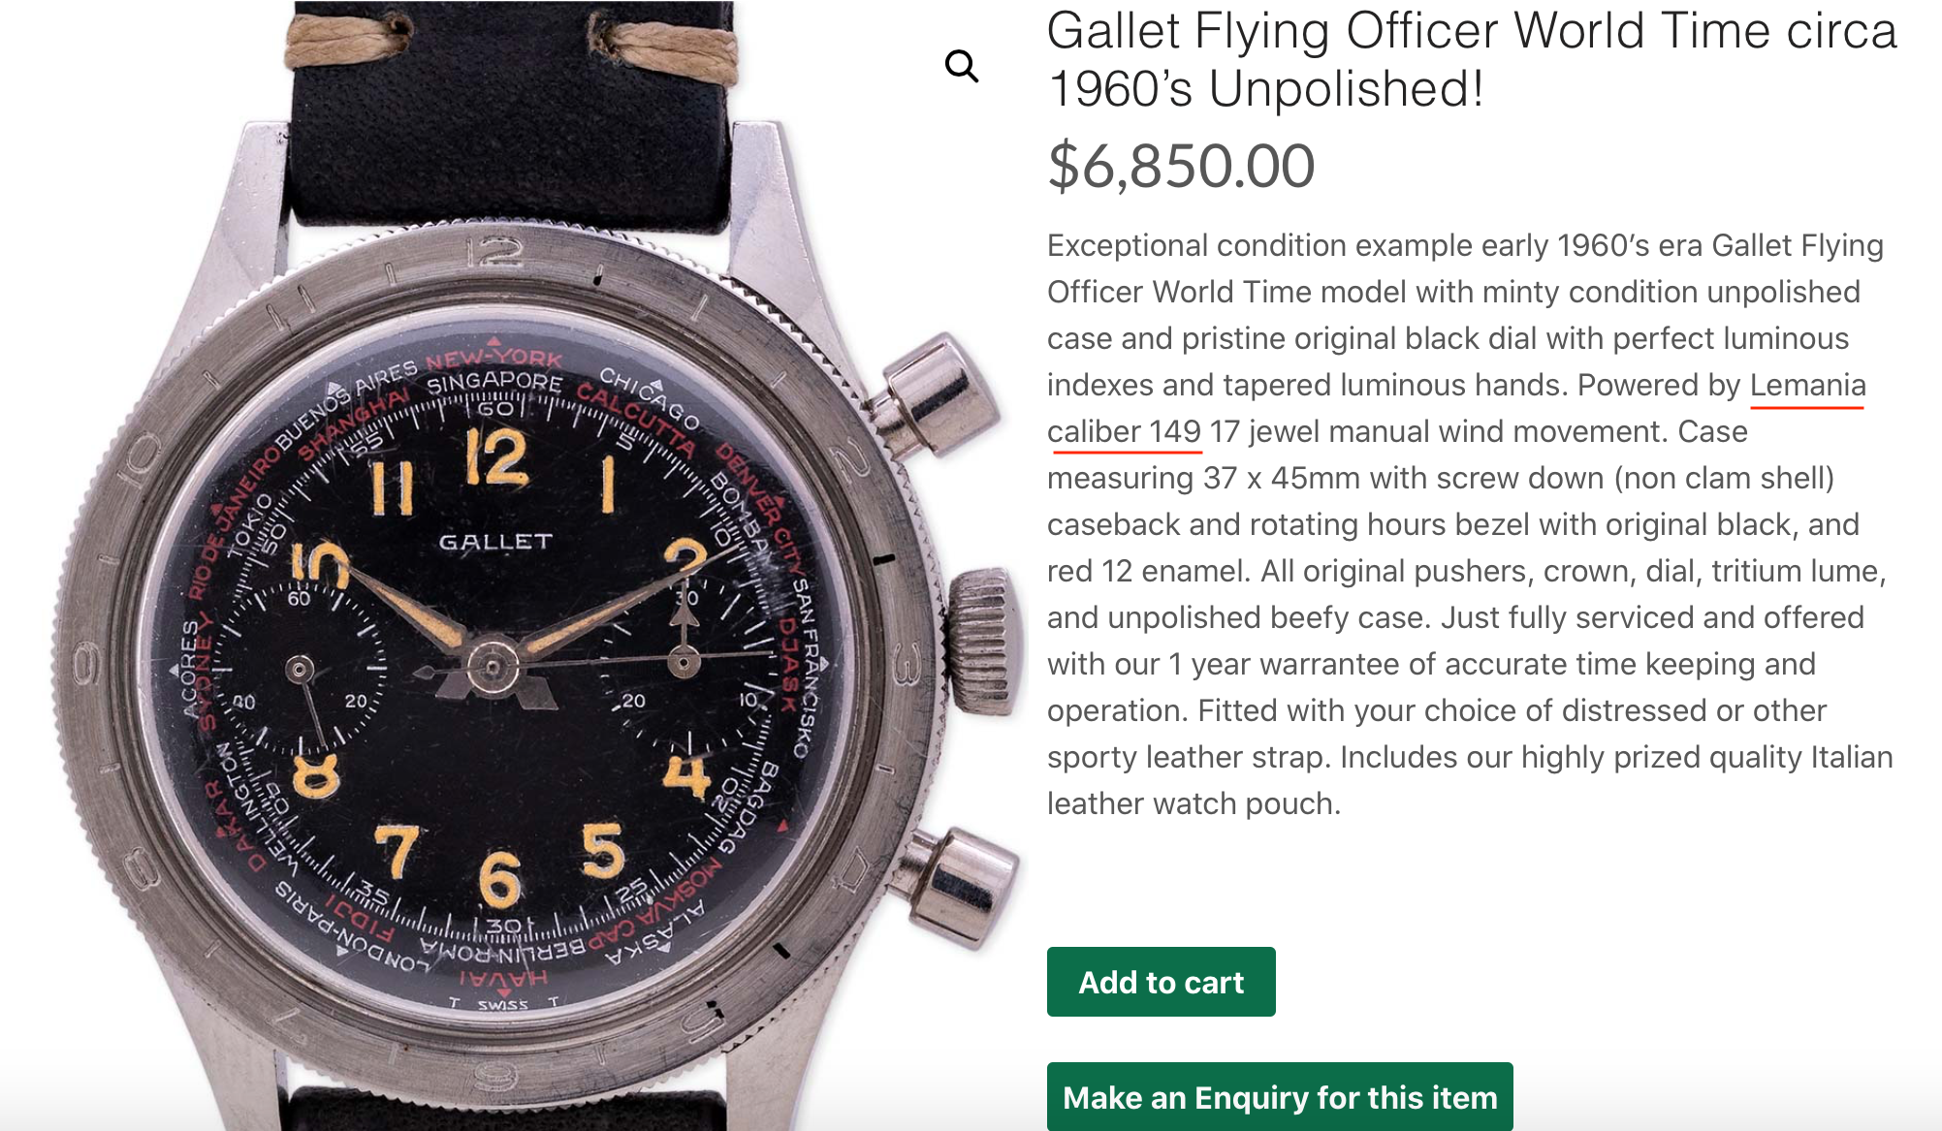Click the large 12 numeral on dial

tap(496, 457)
